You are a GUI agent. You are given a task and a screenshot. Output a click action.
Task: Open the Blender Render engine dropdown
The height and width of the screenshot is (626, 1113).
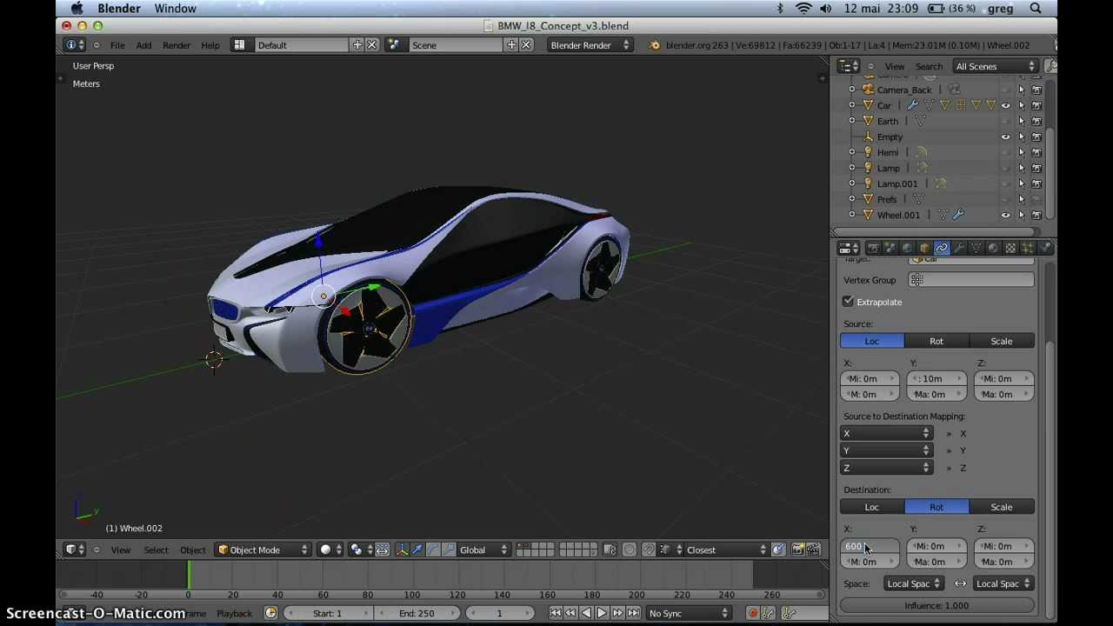click(x=590, y=45)
